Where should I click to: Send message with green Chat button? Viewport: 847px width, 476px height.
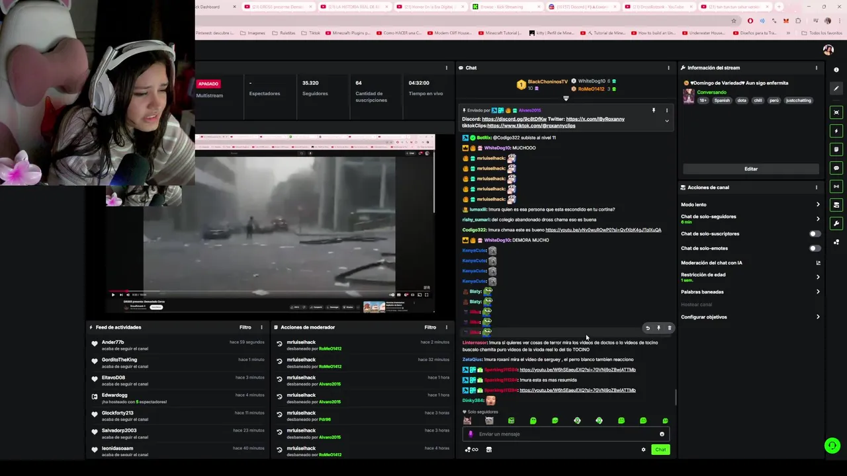click(660, 450)
